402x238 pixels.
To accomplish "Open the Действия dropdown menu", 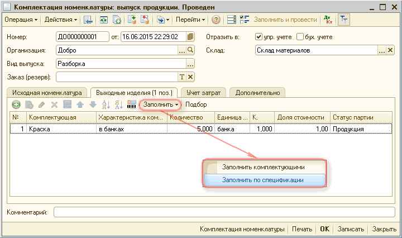I will click(60, 20).
